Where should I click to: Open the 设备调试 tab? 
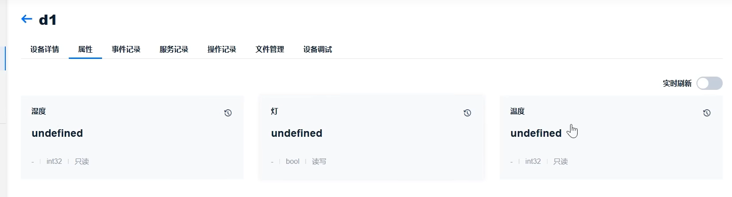pyautogui.click(x=318, y=49)
